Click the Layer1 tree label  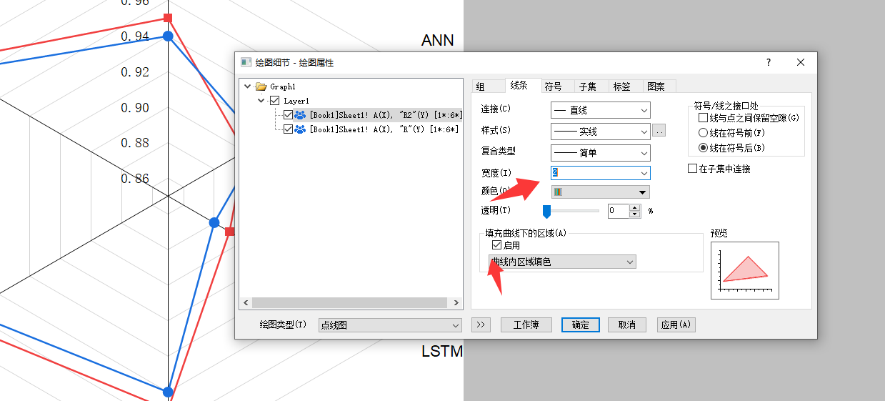[x=296, y=101]
